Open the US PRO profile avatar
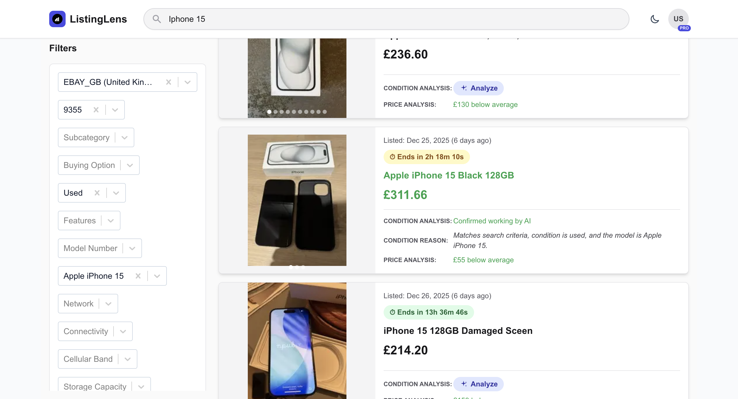The height and width of the screenshot is (399, 738). pyautogui.click(x=678, y=18)
